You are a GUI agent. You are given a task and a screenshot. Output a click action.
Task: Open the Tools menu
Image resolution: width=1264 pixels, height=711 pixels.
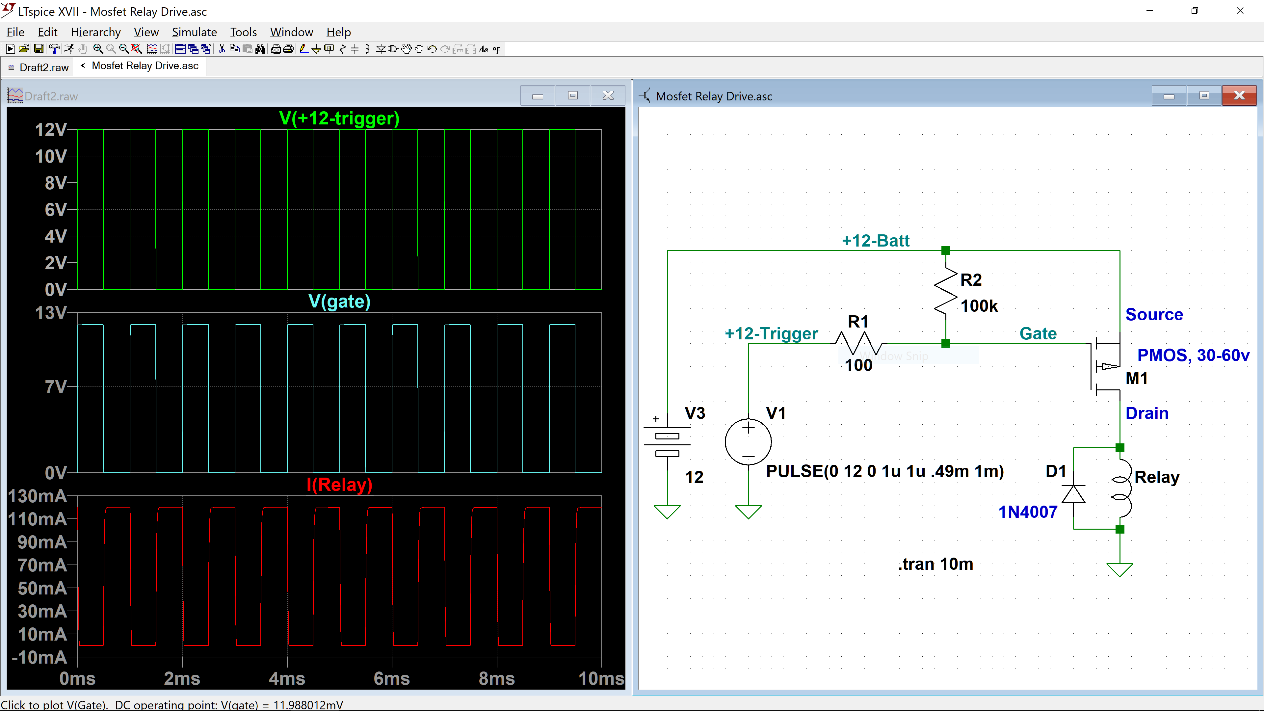point(243,32)
